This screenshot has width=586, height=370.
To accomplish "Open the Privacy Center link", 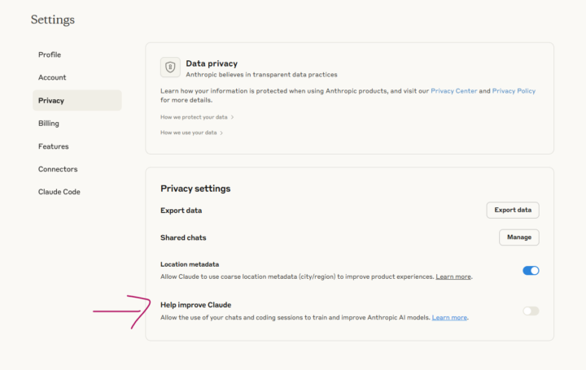I will tap(453, 91).
